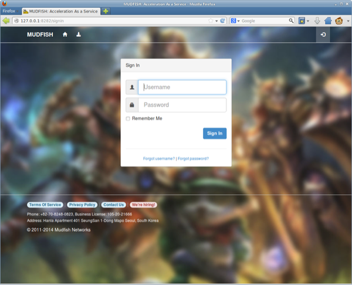Click the phone and business license line
The image size is (352, 285).
tap(79, 214)
